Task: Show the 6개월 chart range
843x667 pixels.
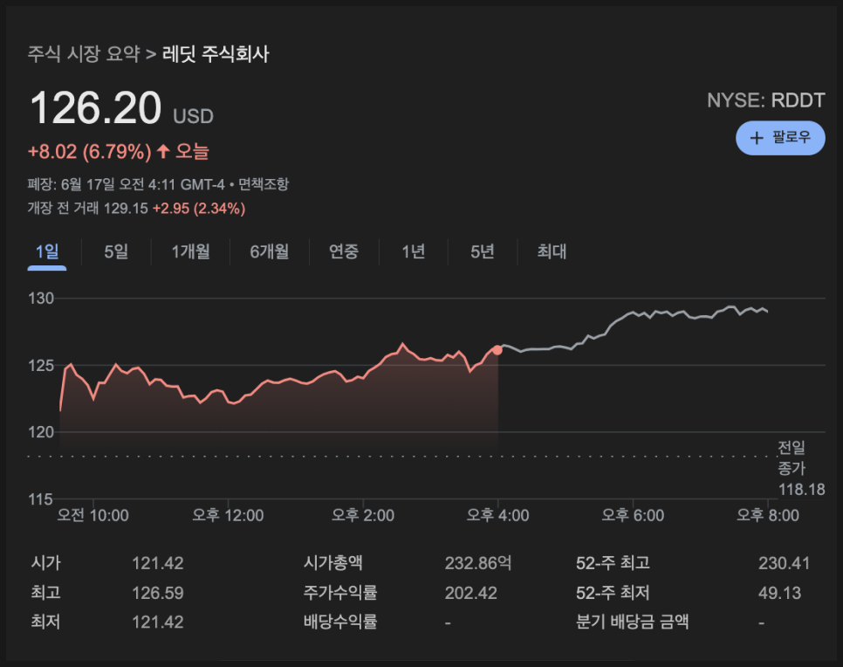Action: [270, 251]
